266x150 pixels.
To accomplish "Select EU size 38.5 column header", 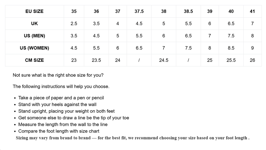I will [188, 11].
